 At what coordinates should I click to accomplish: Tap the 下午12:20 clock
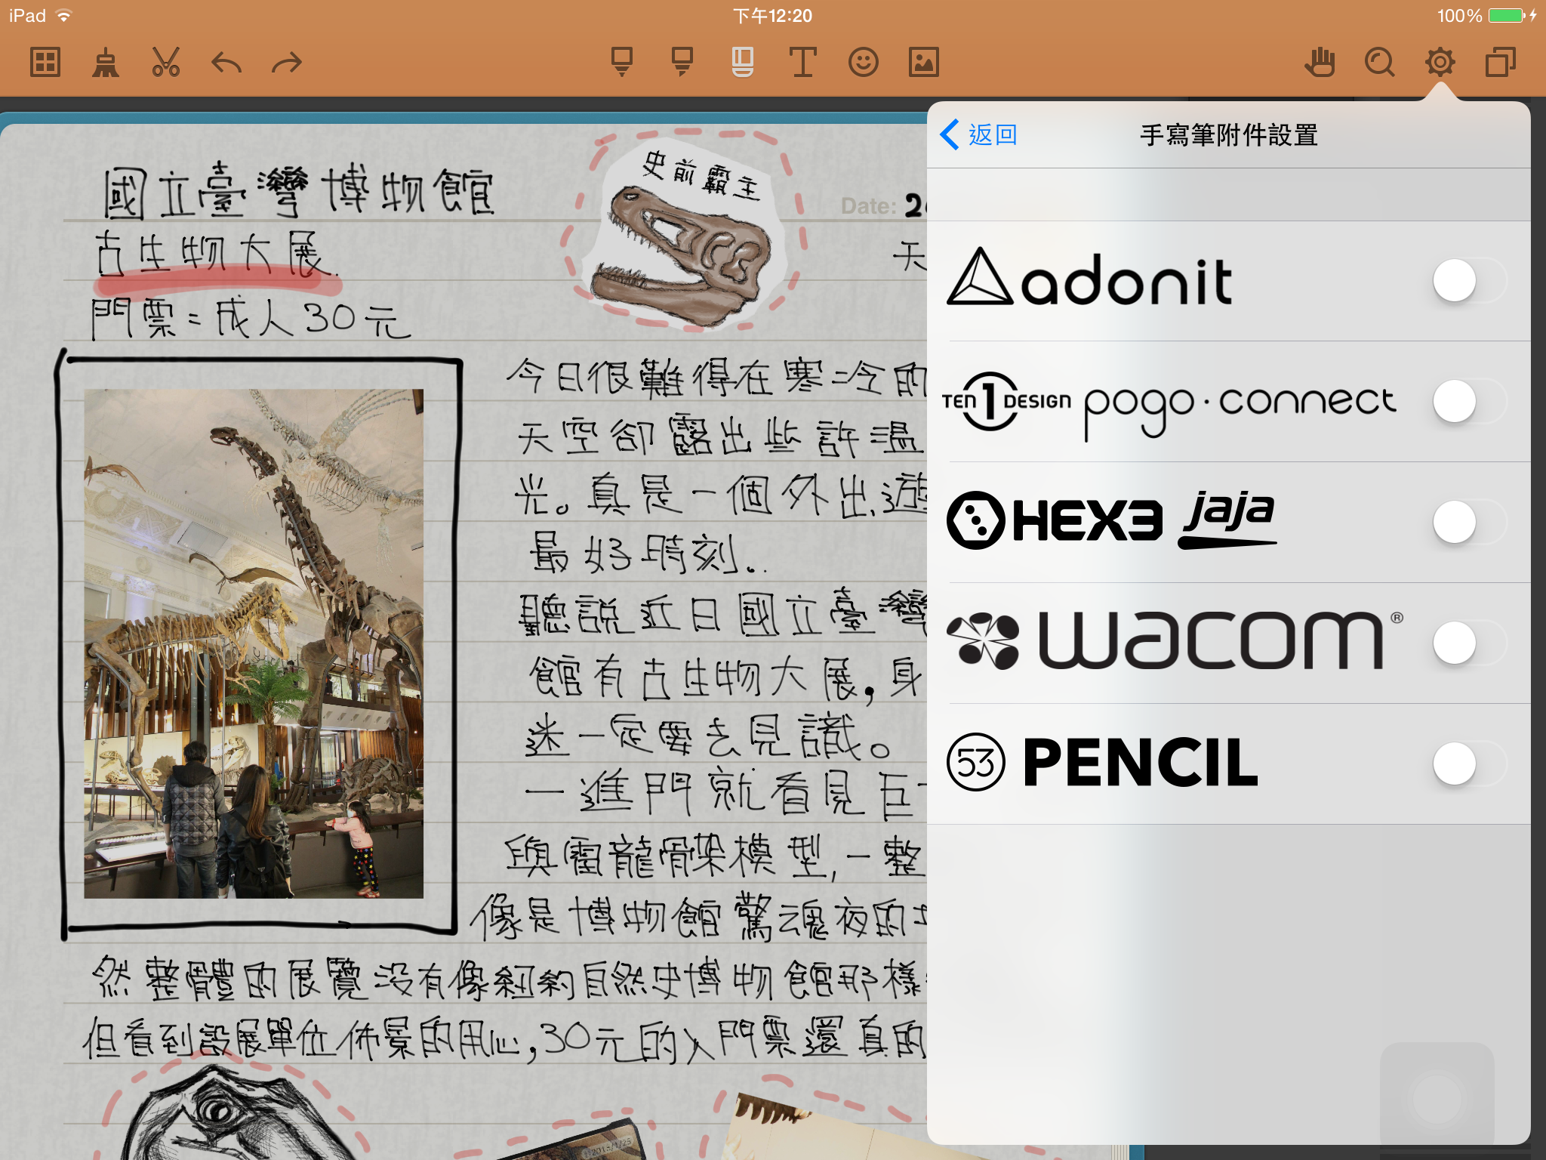[x=772, y=15]
